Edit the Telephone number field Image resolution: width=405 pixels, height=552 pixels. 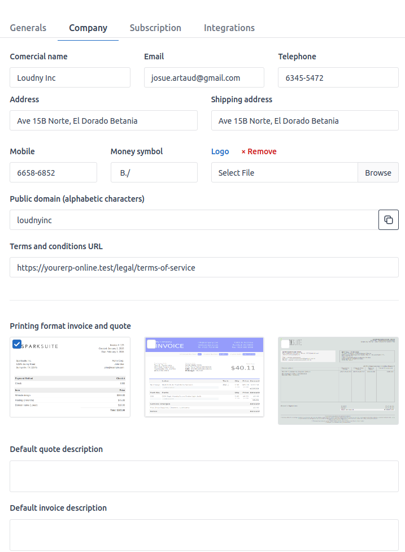click(338, 77)
